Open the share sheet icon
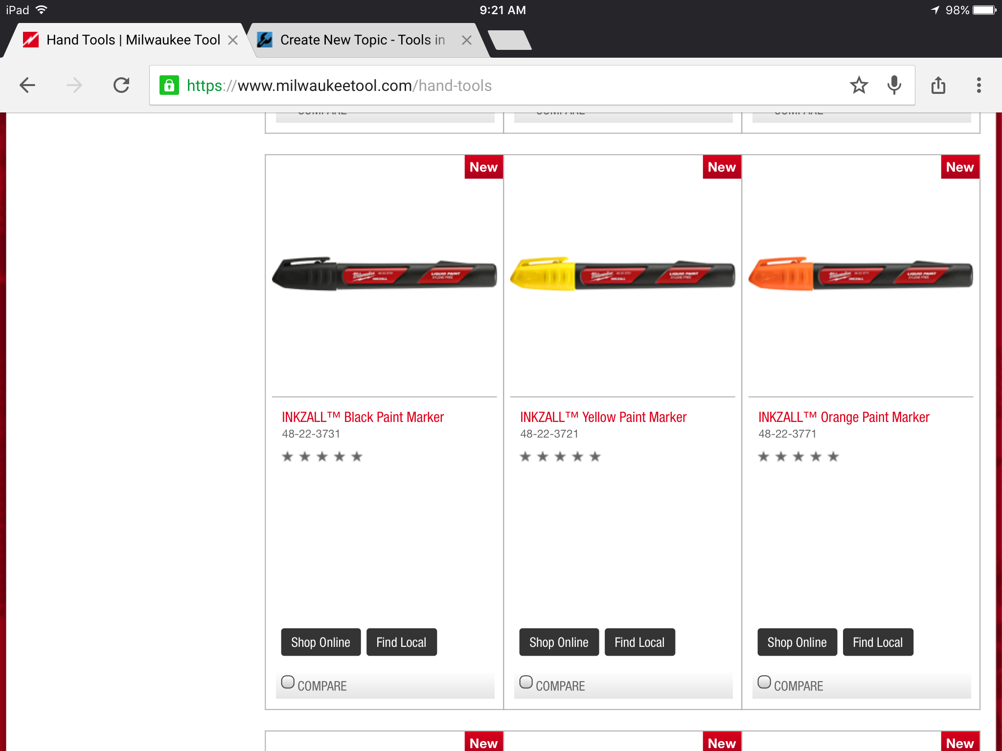Image resolution: width=1002 pixels, height=751 pixels. tap(938, 85)
